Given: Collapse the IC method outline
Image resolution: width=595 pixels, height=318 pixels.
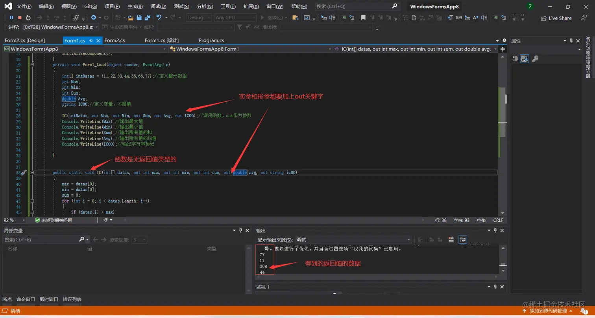Looking at the screenshot, I should point(32,172).
